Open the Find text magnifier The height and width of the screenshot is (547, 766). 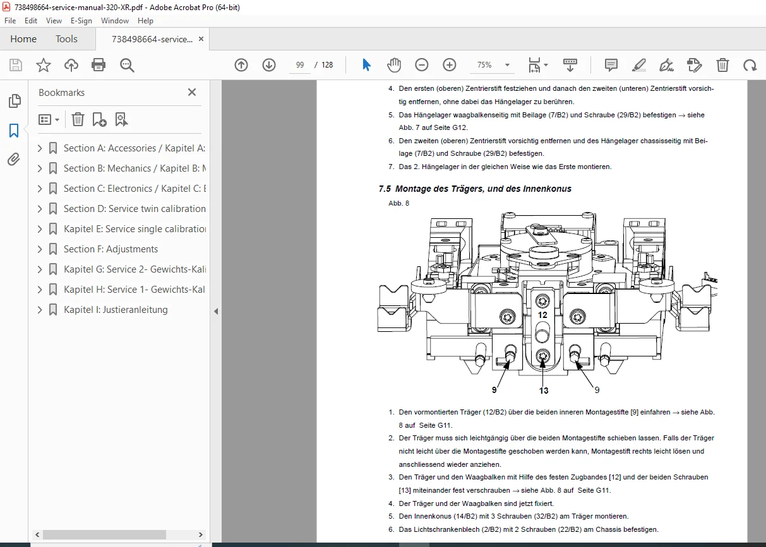(x=127, y=65)
